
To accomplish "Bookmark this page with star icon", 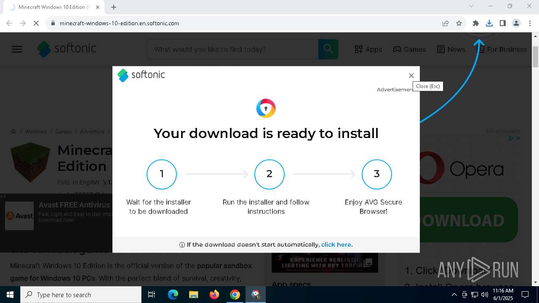I will point(459,23).
